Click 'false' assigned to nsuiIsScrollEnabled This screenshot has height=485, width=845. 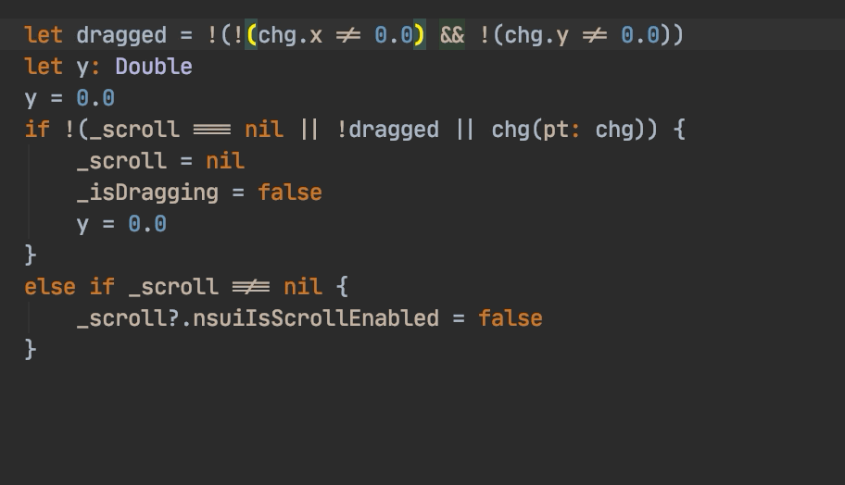click(511, 318)
